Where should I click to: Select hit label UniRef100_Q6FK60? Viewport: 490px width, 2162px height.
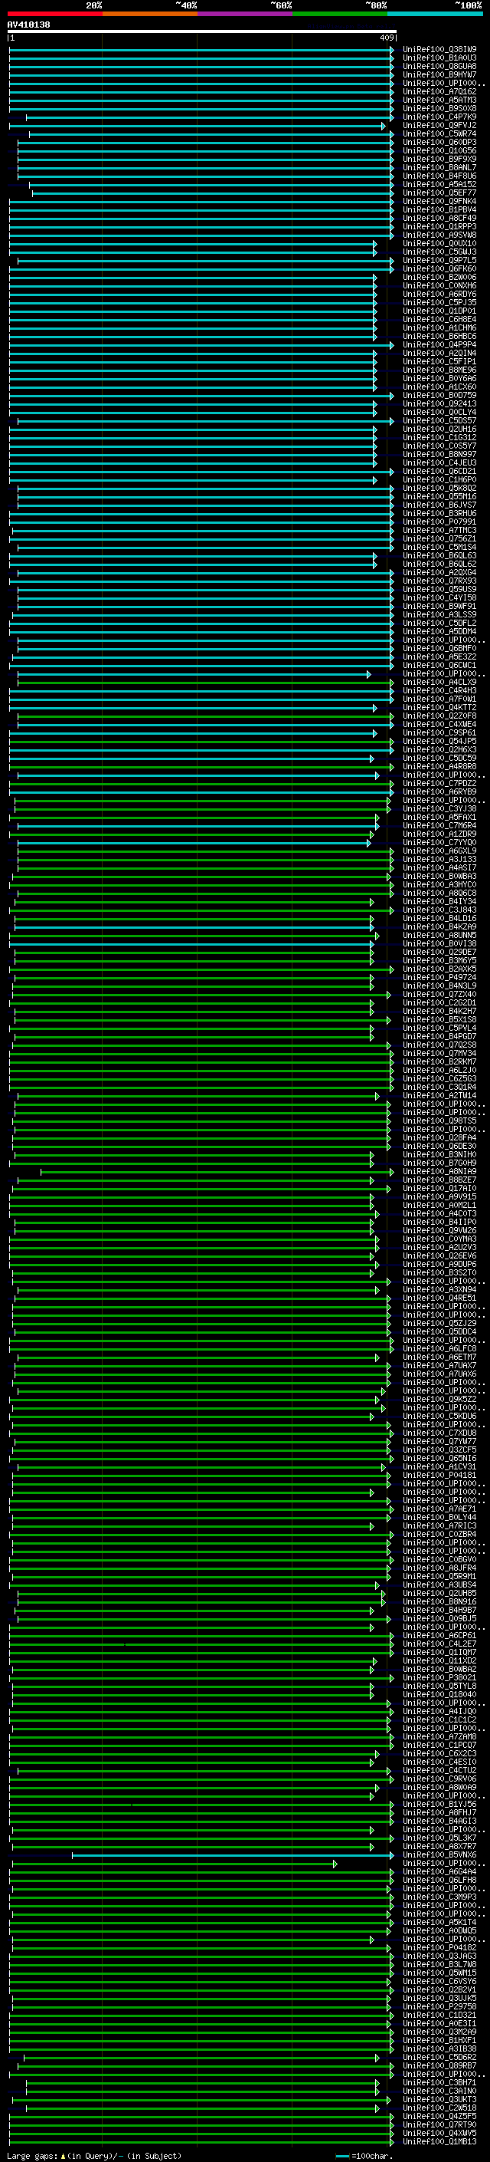click(x=439, y=269)
